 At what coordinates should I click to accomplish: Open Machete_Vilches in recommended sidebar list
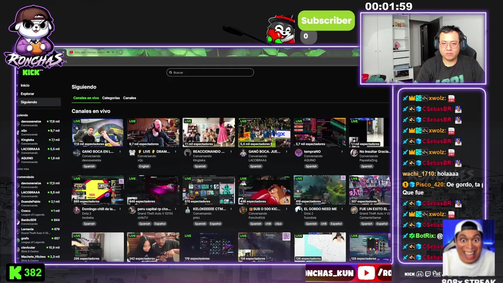38,258
